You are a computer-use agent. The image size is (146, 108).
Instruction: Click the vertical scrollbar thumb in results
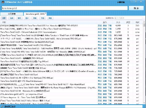click(144, 25)
